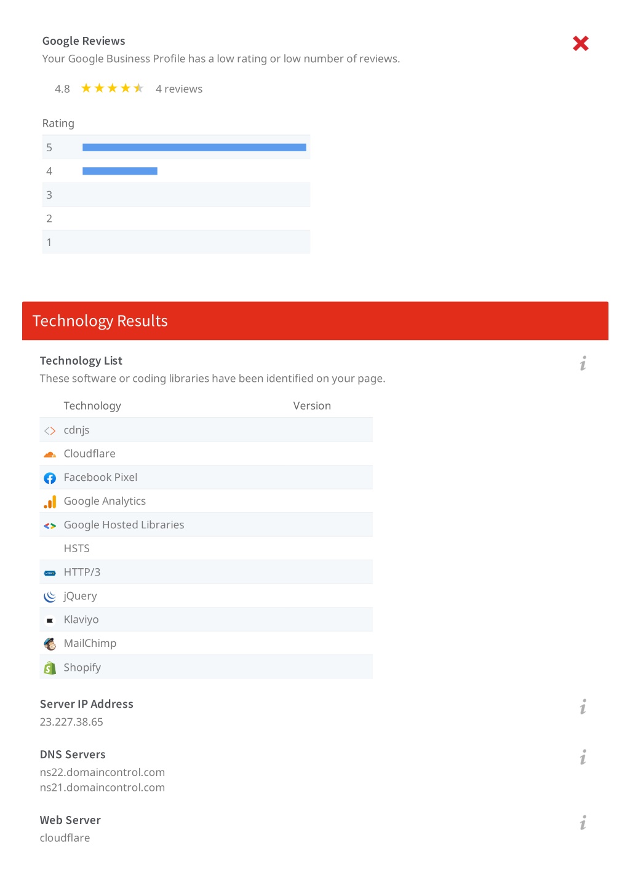Click the star rating display
The image size is (630, 891).
coord(112,89)
